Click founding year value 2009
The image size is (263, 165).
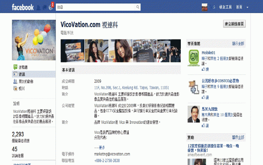tap(98, 81)
